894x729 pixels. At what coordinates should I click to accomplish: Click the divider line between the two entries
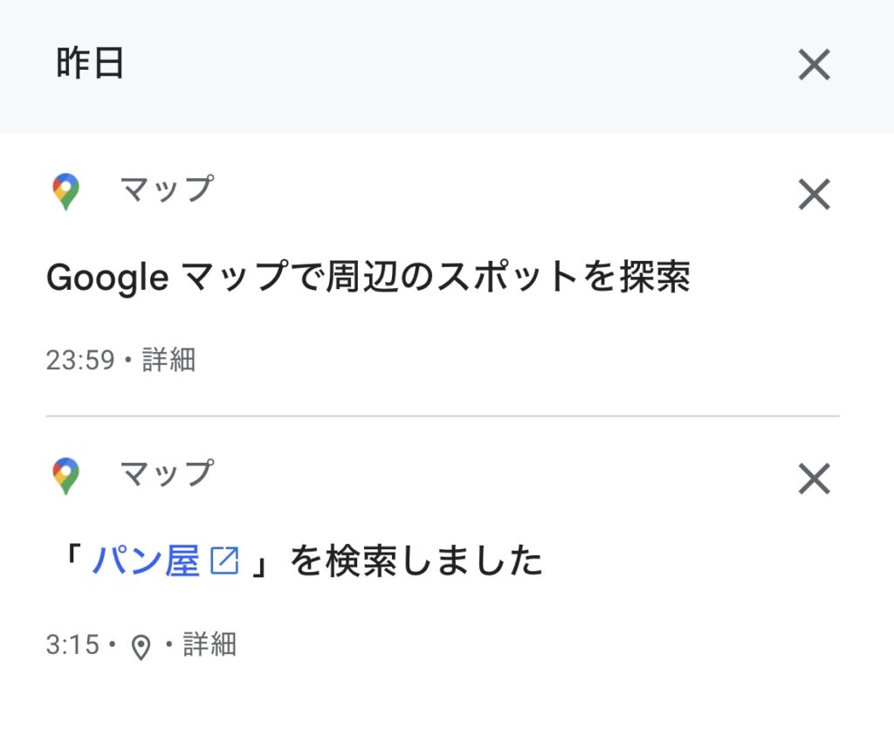pyautogui.click(x=442, y=416)
